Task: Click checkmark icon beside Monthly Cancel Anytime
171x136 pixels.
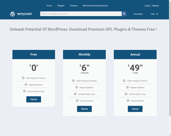Action: pos(77,101)
